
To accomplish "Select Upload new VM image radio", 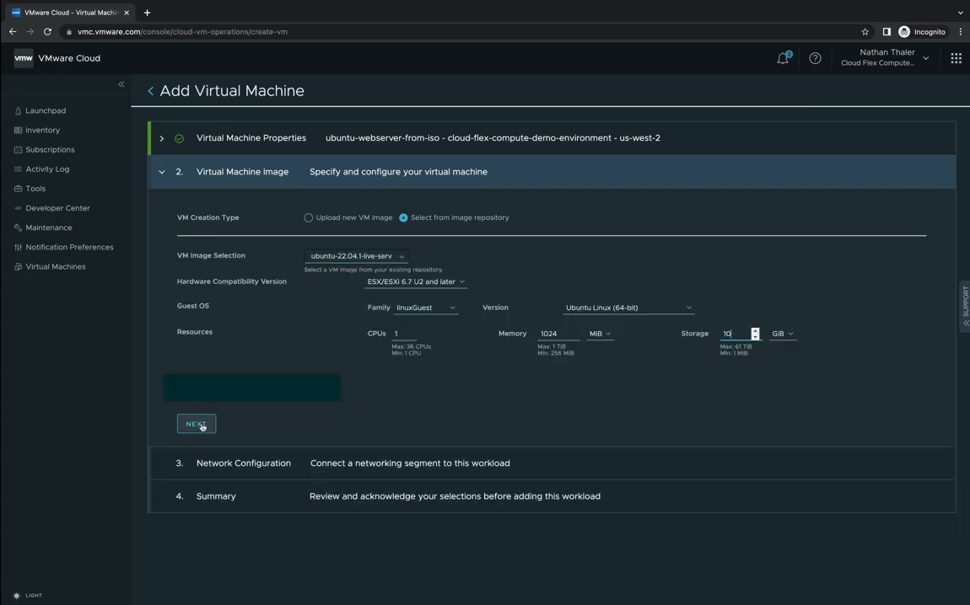I will point(308,217).
